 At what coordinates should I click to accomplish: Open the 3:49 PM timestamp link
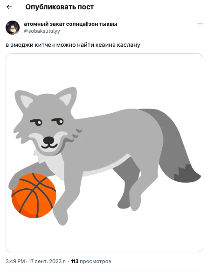click(x=15, y=261)
